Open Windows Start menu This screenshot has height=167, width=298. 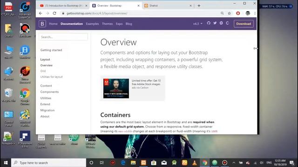[6, 163]
